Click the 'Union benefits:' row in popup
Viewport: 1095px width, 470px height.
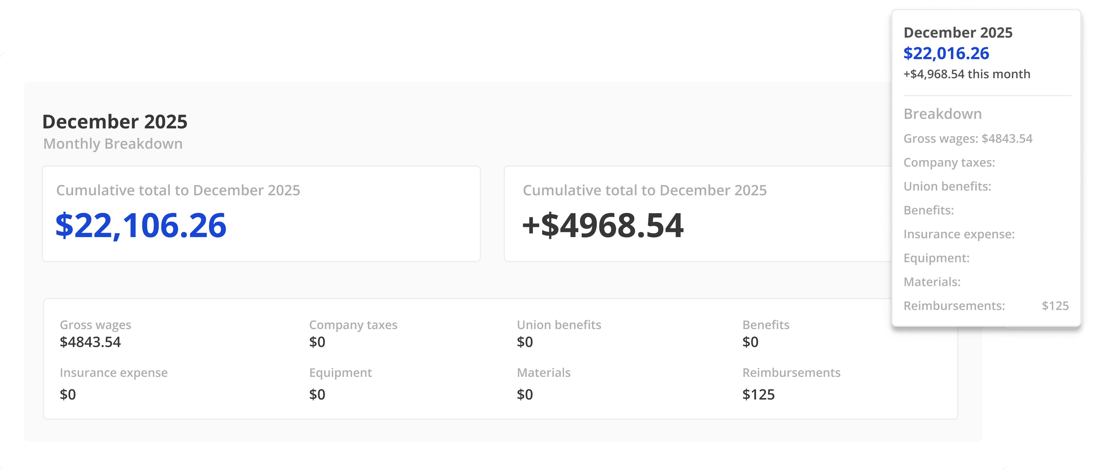[947, 186]
